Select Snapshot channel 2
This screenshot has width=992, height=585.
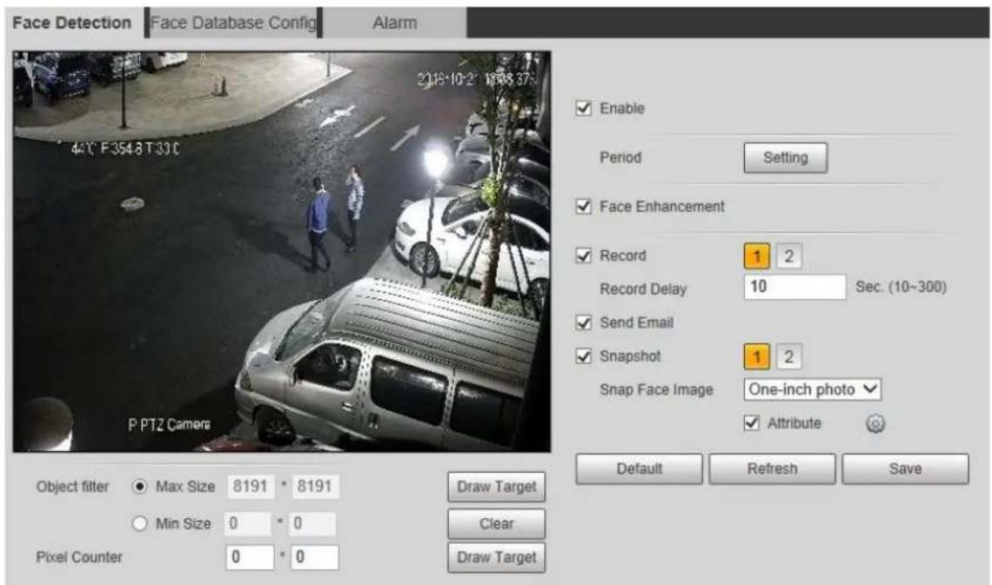pyautogui.click(x=789, y=356)
